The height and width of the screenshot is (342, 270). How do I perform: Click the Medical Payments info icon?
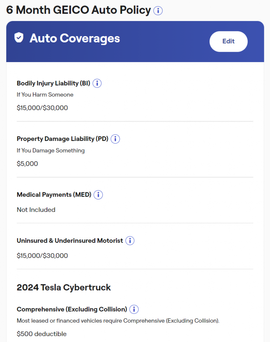pyautogui.click(x=98, y=195)
